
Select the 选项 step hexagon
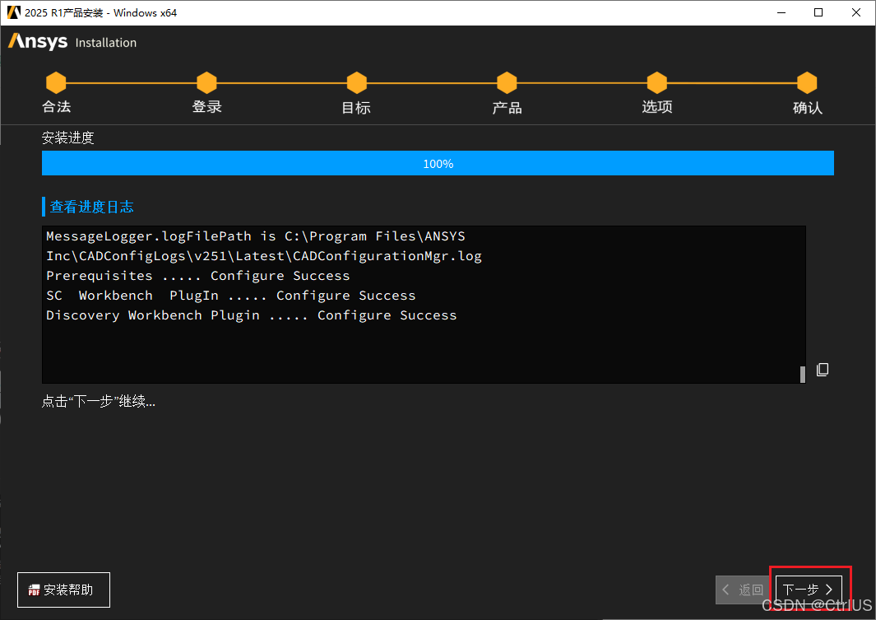click(657, 82)
